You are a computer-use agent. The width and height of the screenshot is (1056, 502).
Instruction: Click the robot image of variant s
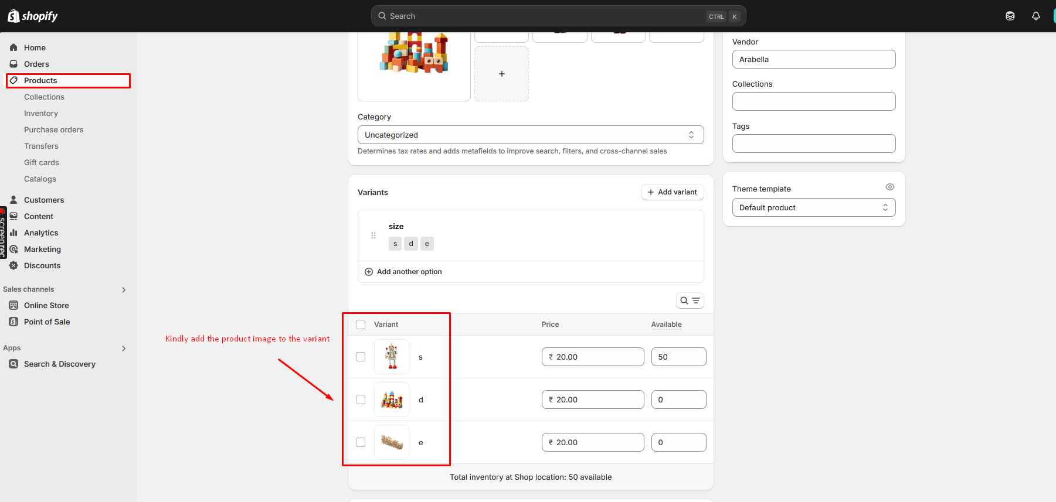tap(392, 357)
